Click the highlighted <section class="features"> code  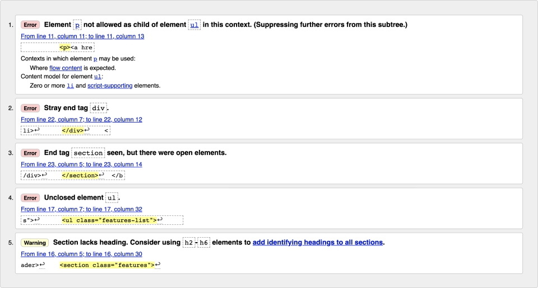click(x=106, y=265)
